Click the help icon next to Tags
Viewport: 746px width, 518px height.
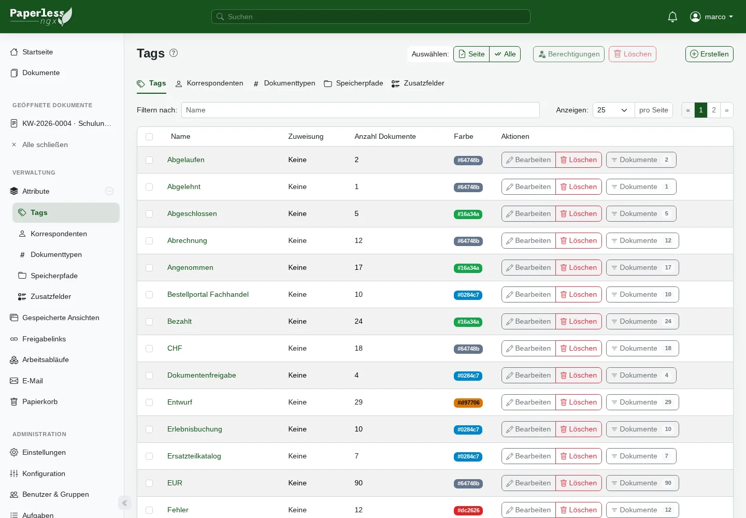click(174, 53)
